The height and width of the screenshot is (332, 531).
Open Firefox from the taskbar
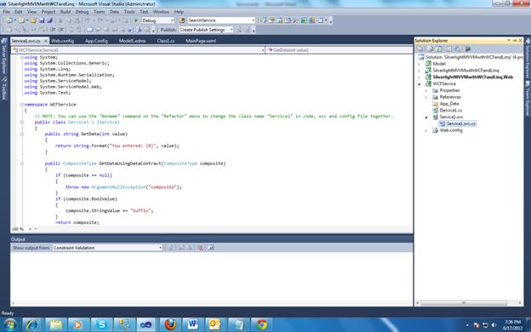[170, 324]
